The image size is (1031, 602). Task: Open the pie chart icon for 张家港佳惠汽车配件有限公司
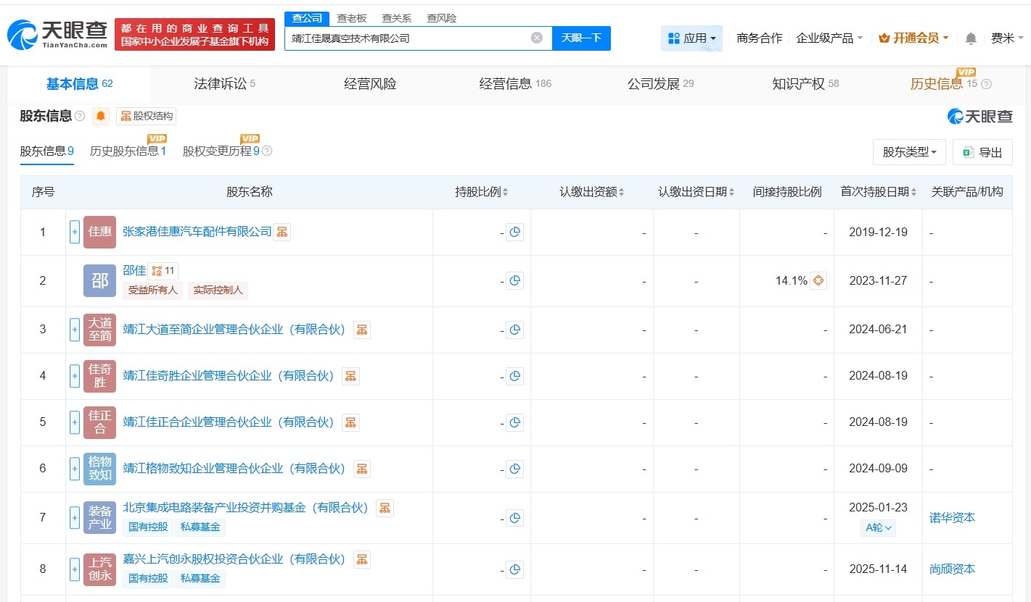(515, 232)
